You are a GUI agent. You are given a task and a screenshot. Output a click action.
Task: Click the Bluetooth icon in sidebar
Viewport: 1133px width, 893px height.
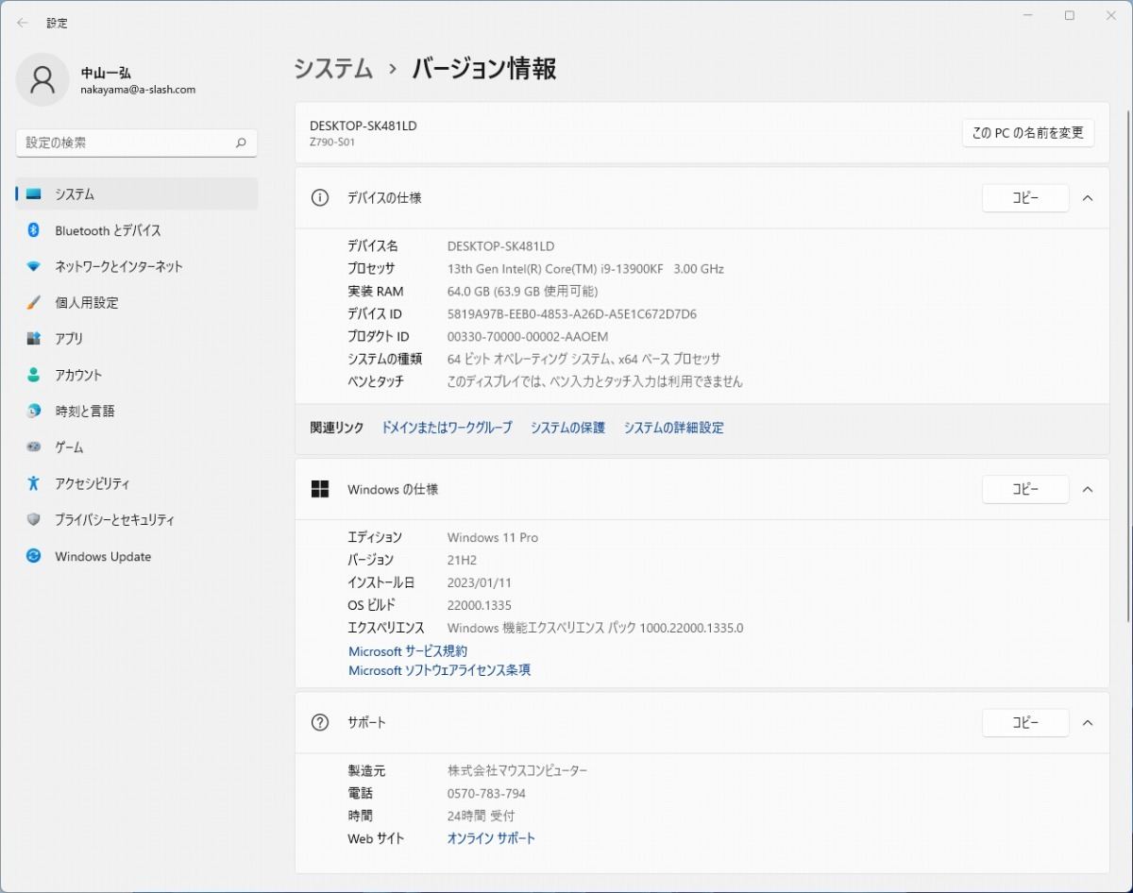pyautogui.click(x=34, y=230)
